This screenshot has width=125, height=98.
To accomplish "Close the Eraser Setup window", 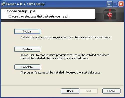I will pos(121,4).
